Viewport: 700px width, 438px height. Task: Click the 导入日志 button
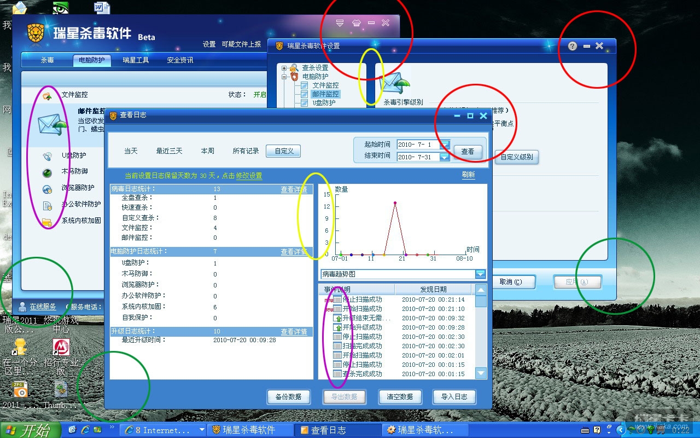(454, 397)
